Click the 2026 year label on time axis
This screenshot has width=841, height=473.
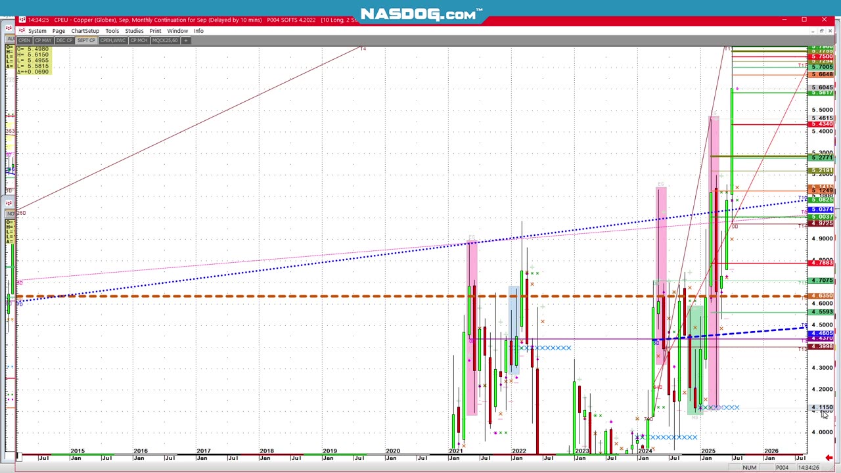click(771, 451)
